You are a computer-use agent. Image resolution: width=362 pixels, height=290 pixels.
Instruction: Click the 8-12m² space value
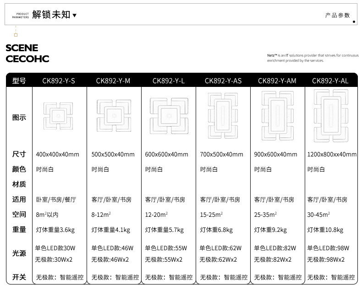point(101,215)
